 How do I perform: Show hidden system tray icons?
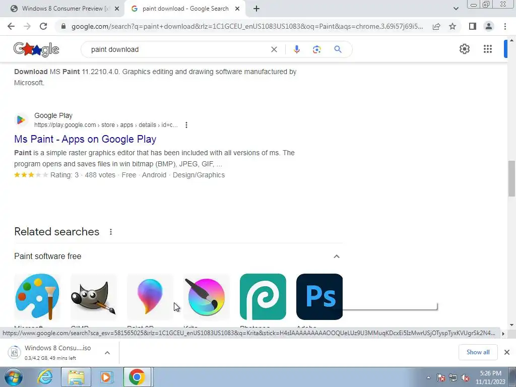(x=428, y=377)
